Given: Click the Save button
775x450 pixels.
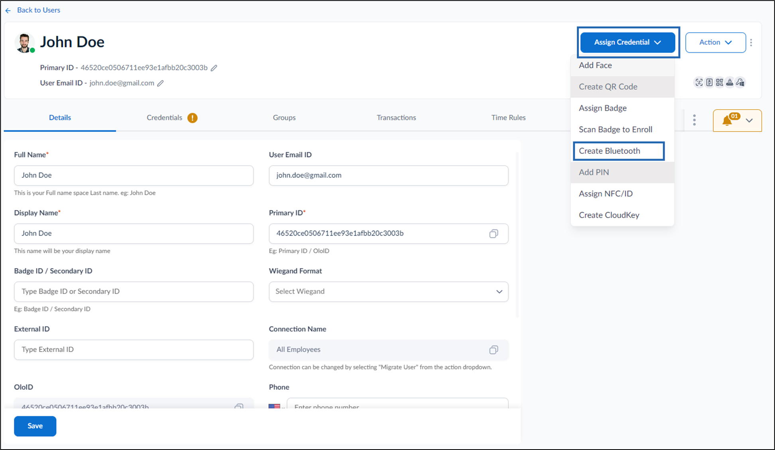Looking at the screenshot, I should coord(35,426).
